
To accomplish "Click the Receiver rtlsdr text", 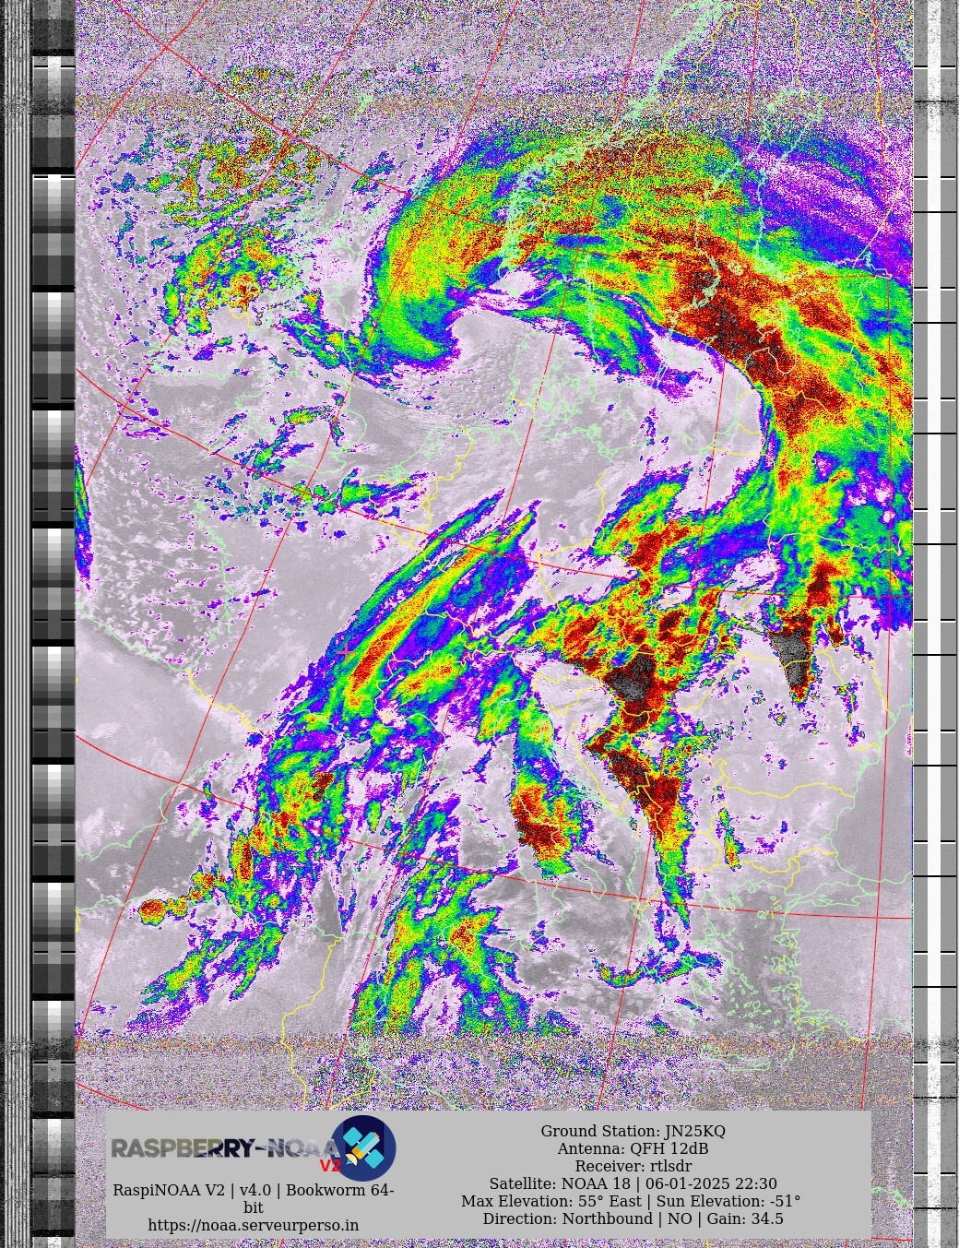I will [633, 1166].
